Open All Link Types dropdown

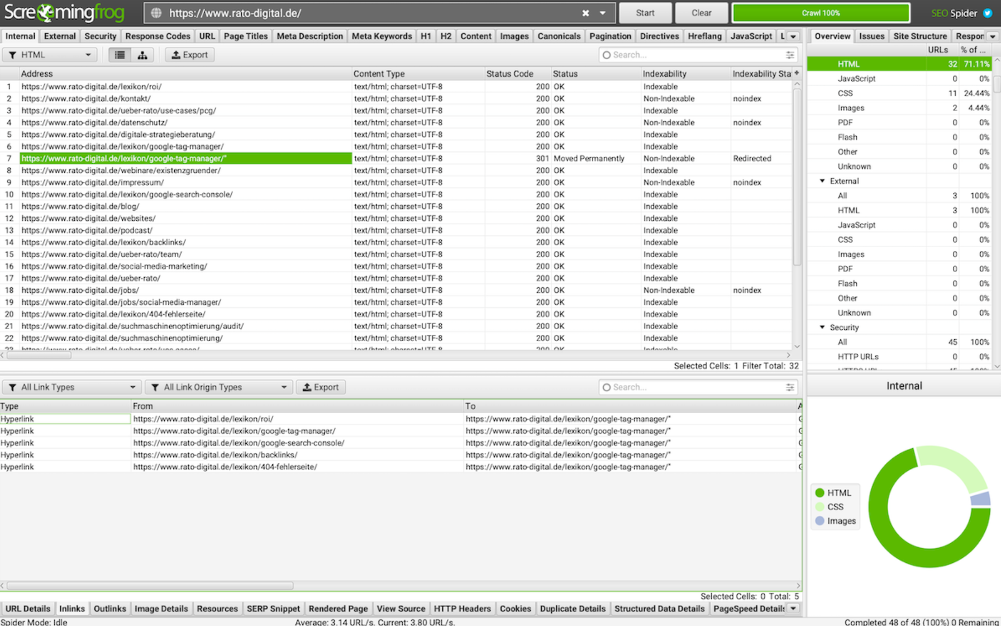click(71, 387)
